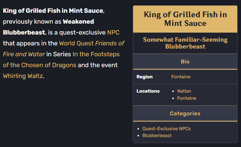Click Fontaine in the Region row
Viewport: 241px width, 147px height.
181,77
